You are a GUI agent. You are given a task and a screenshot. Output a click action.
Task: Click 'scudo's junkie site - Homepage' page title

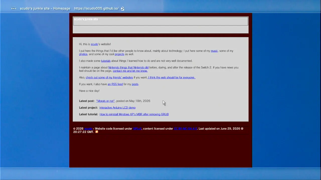[x=45, y=8]
